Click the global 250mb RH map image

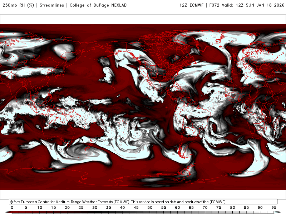tap(143, 107)
